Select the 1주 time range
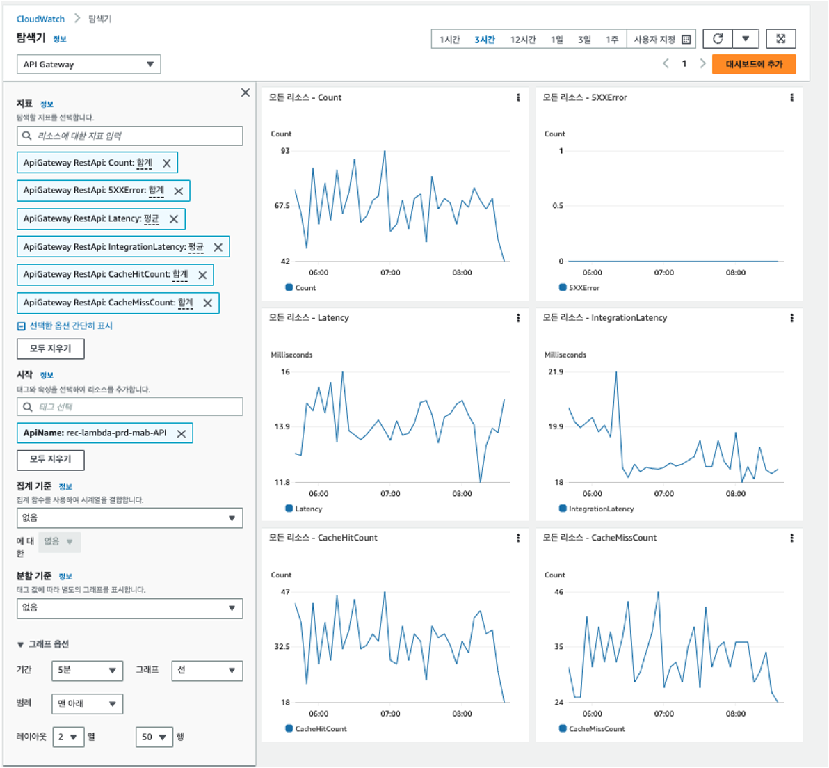829x768 pixels. pyautogui.click(x=612, y=40)
